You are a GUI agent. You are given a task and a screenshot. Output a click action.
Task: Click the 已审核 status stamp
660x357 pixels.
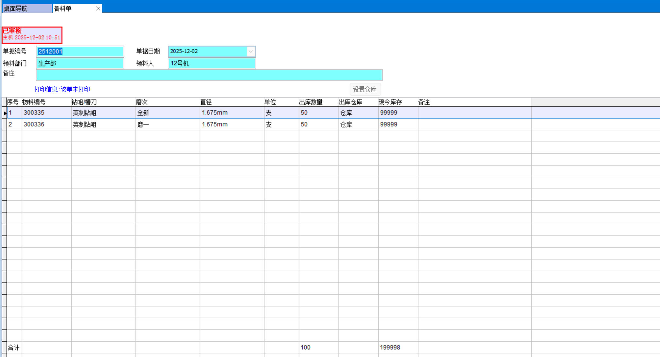point(32,35)
